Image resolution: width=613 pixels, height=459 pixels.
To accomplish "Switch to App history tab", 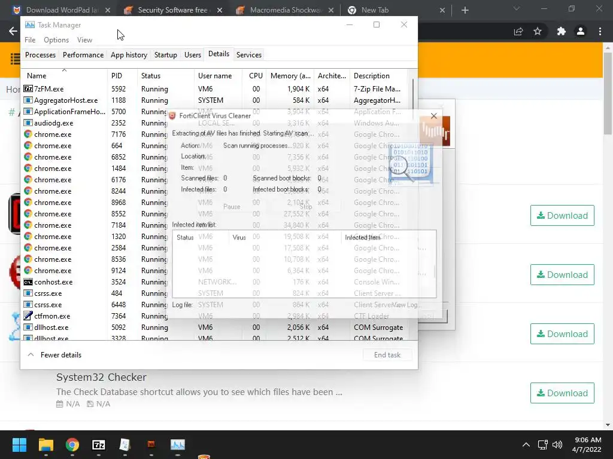I will pos(129,54).
